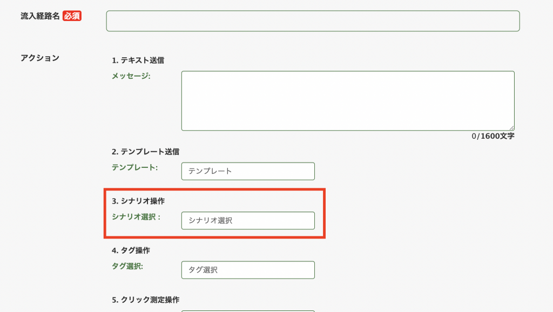Screen dimensions: 553x312
Task: Click the 3. シナリオ操作 heading
Action: [x=138, y=201]
